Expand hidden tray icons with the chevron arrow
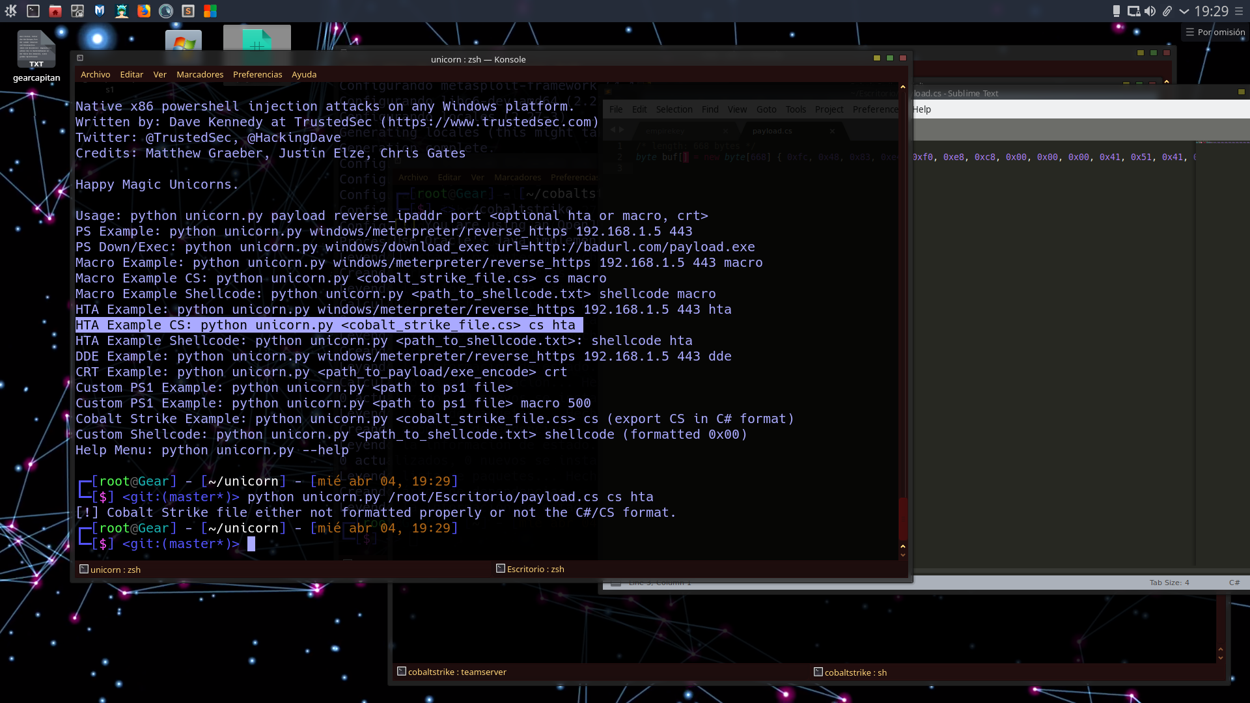Screen dimensions: 1250x703 (1184, 11)
